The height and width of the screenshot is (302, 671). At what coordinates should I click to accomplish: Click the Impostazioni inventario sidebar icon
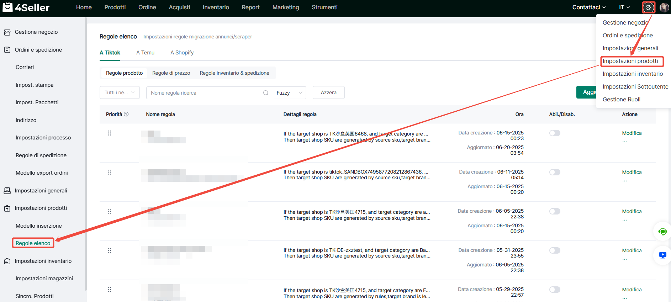(7, 261)
